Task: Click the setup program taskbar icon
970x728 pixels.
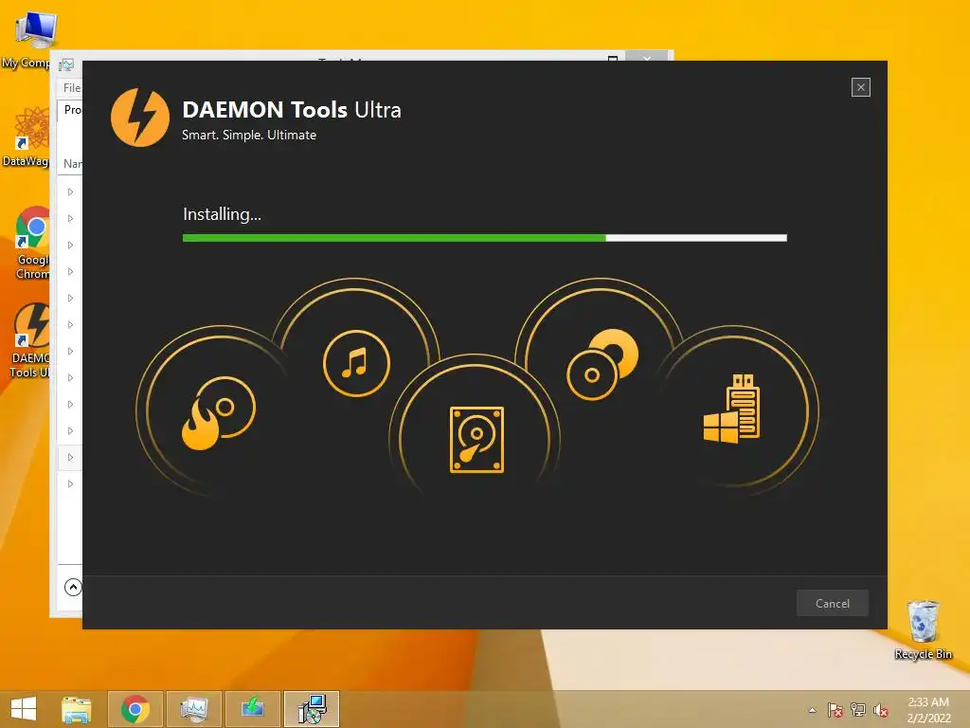Action: tap(312, 709)
